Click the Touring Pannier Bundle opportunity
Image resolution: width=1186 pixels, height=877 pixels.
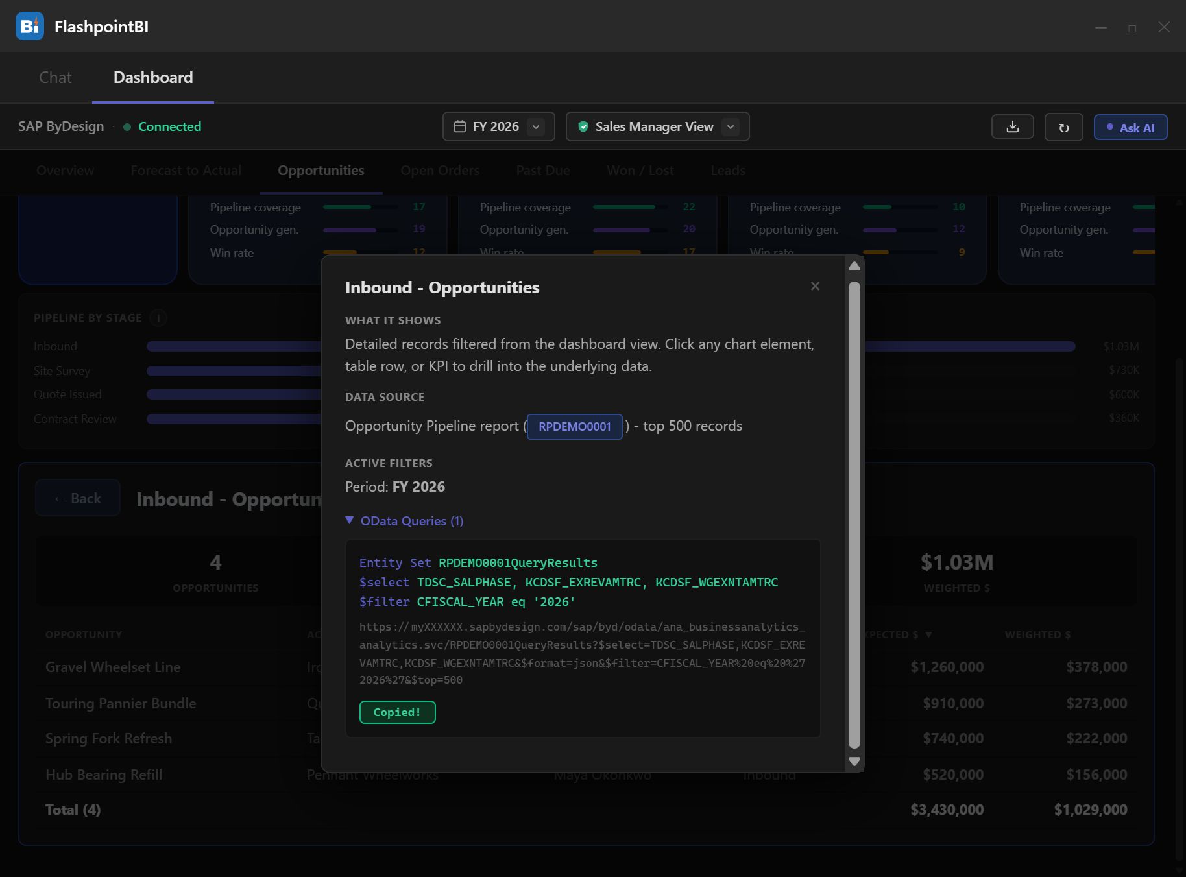coord(121,703)
